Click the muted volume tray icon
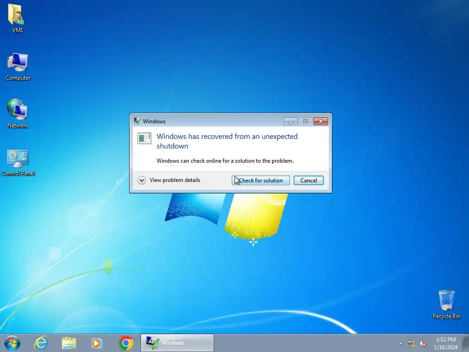Viewport: 469px width, 352px height. point(423,343)
